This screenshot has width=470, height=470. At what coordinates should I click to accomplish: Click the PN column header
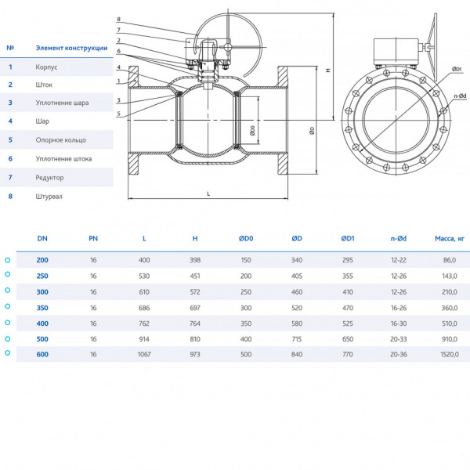(93, 237)
